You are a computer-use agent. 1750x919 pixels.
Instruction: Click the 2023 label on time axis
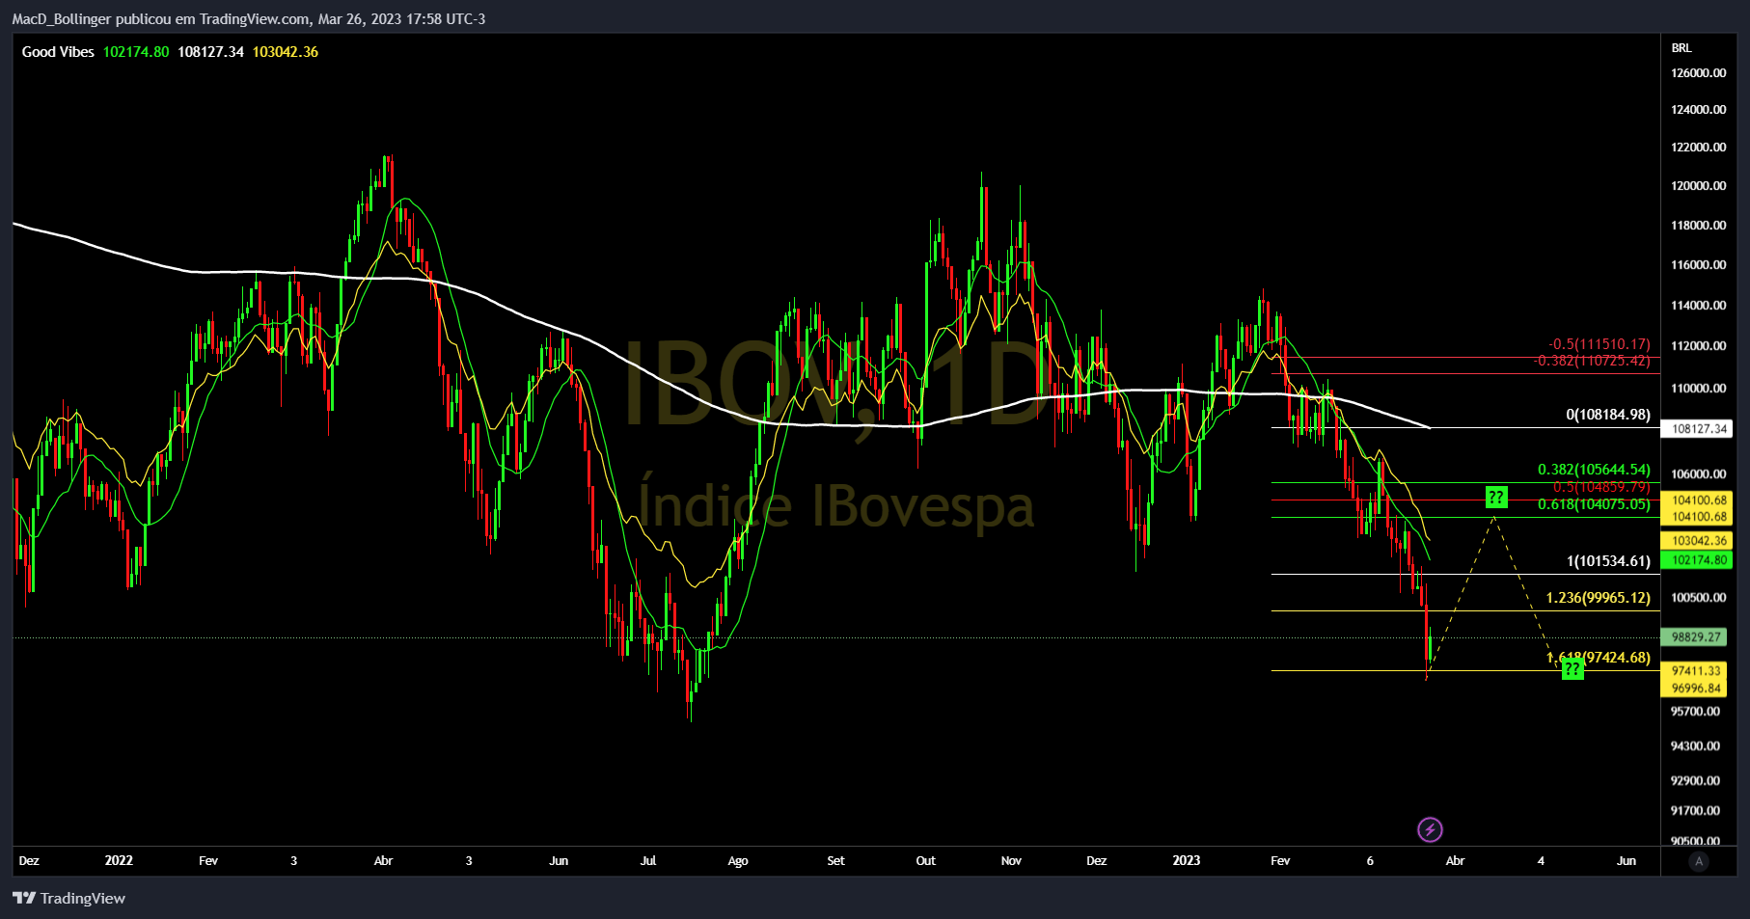(1187, 860)
